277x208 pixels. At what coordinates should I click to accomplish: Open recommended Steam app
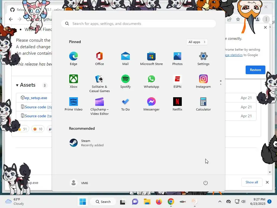87,143
